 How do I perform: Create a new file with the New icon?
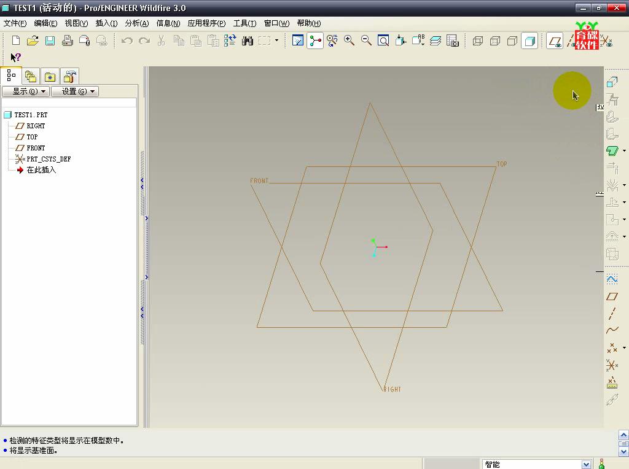tap(15, 41)
